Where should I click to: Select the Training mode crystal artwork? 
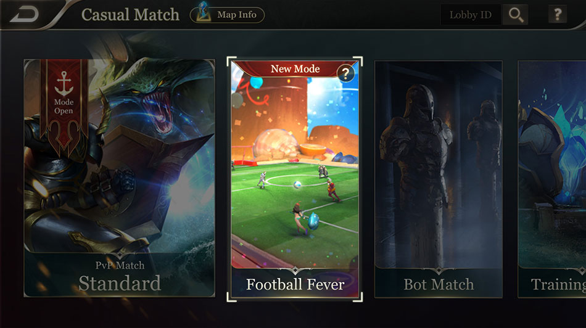[552, 165]
